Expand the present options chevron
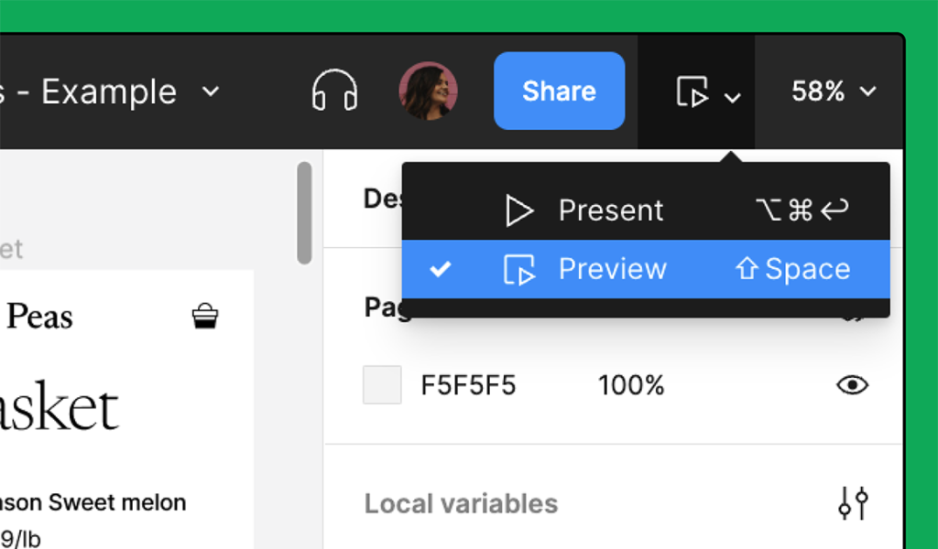 733,97
